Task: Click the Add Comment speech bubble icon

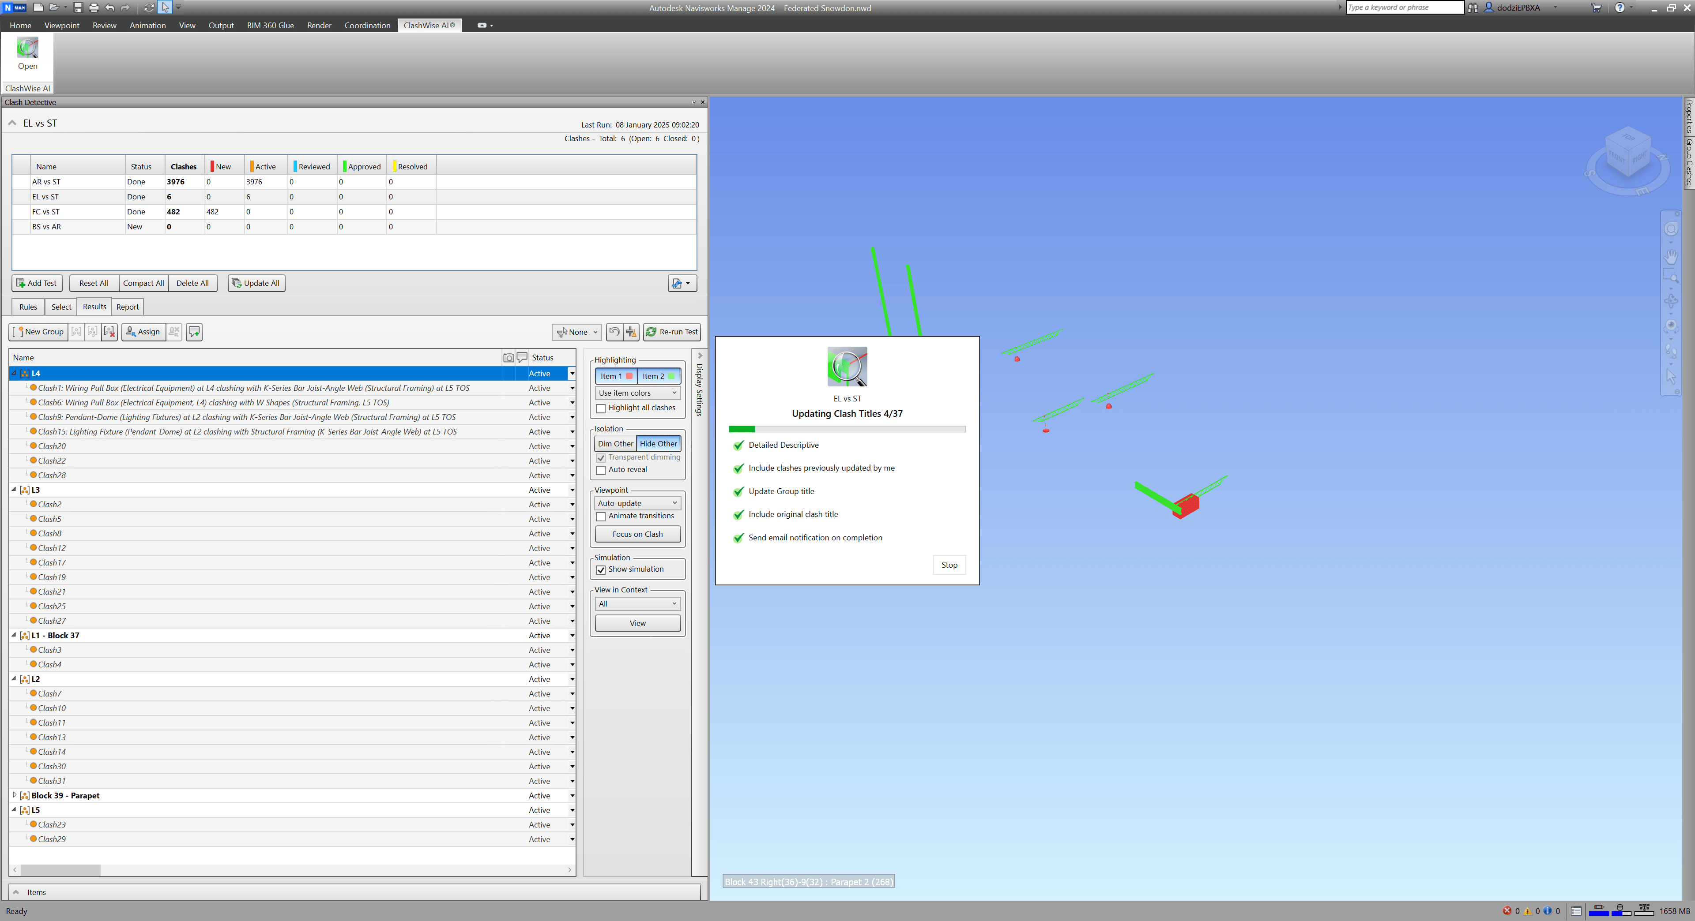Action: 194,332
